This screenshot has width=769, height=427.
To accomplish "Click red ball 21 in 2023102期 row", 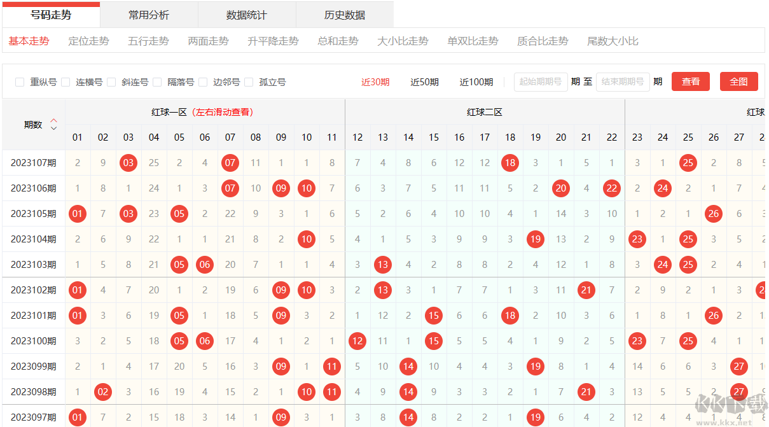I will coord(586,290).
